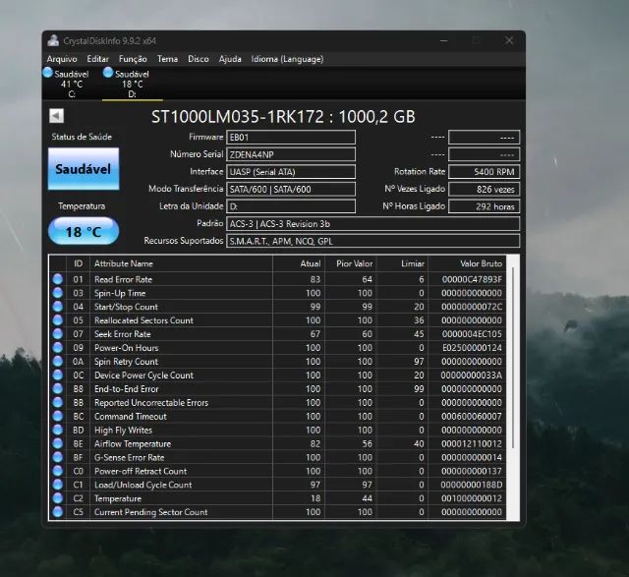Select the Read Error Rate attribute name
The height and width of the screenshot is (577, 629).
pyautogui.click(x=123, y=279)
